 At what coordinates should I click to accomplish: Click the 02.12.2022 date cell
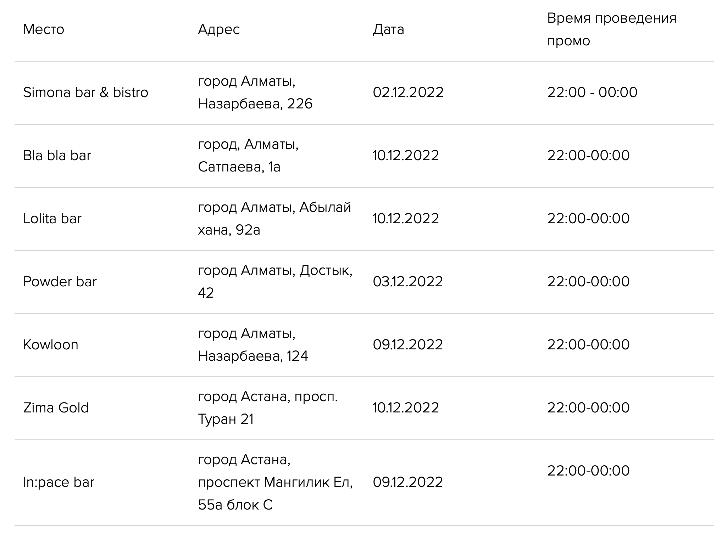pyautogui.click(x=408, y=92)
